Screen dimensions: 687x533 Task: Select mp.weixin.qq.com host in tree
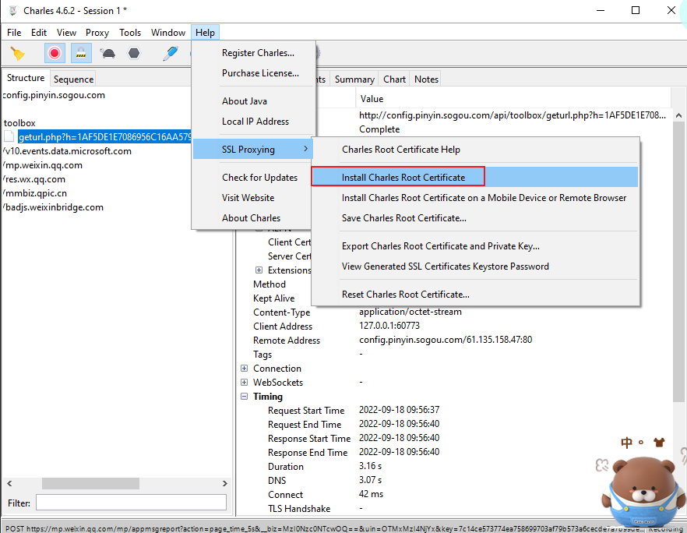pyautogui.click(x=44, y=165)
